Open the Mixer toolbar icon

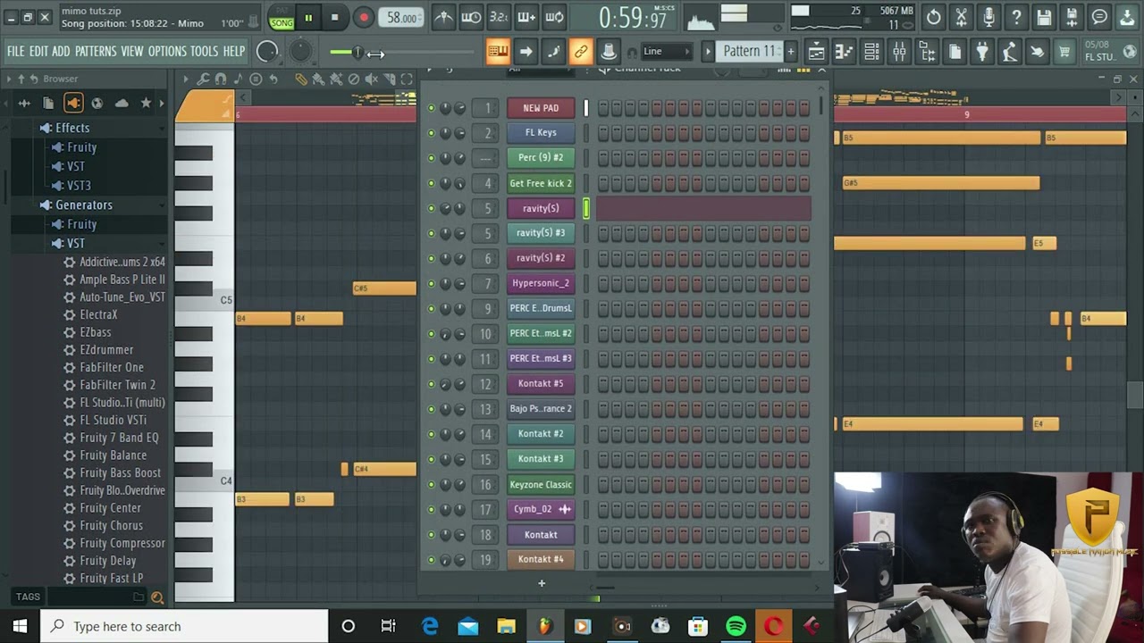[899, 52]
